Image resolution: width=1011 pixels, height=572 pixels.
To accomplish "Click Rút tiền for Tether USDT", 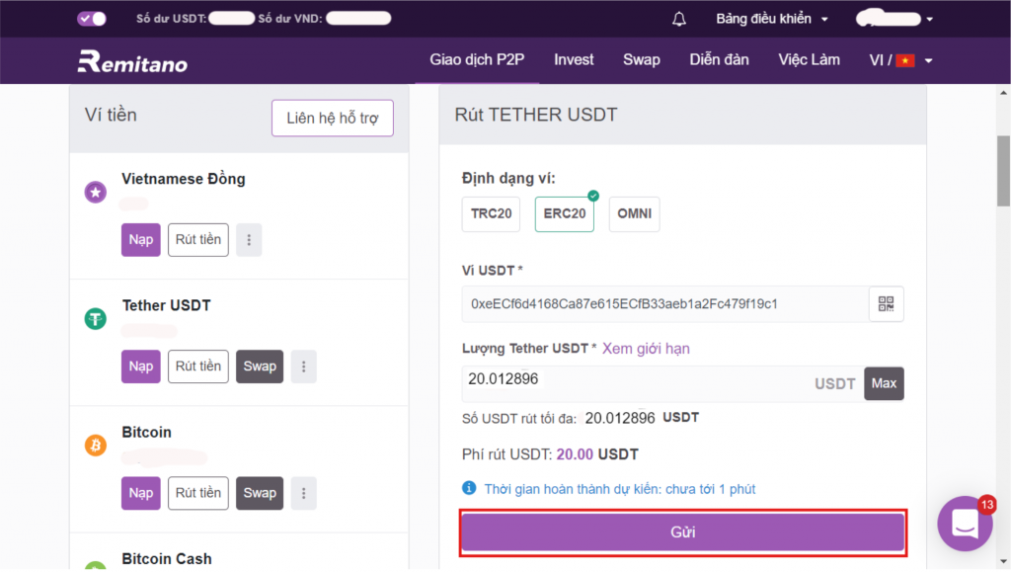I will 197,367.
